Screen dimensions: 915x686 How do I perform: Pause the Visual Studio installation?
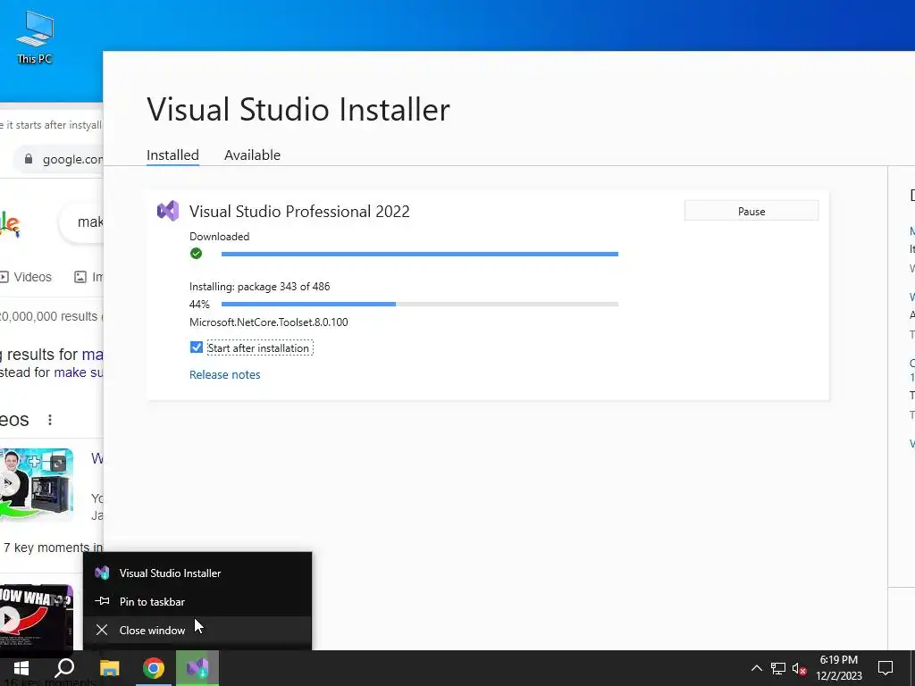[751, 211]
